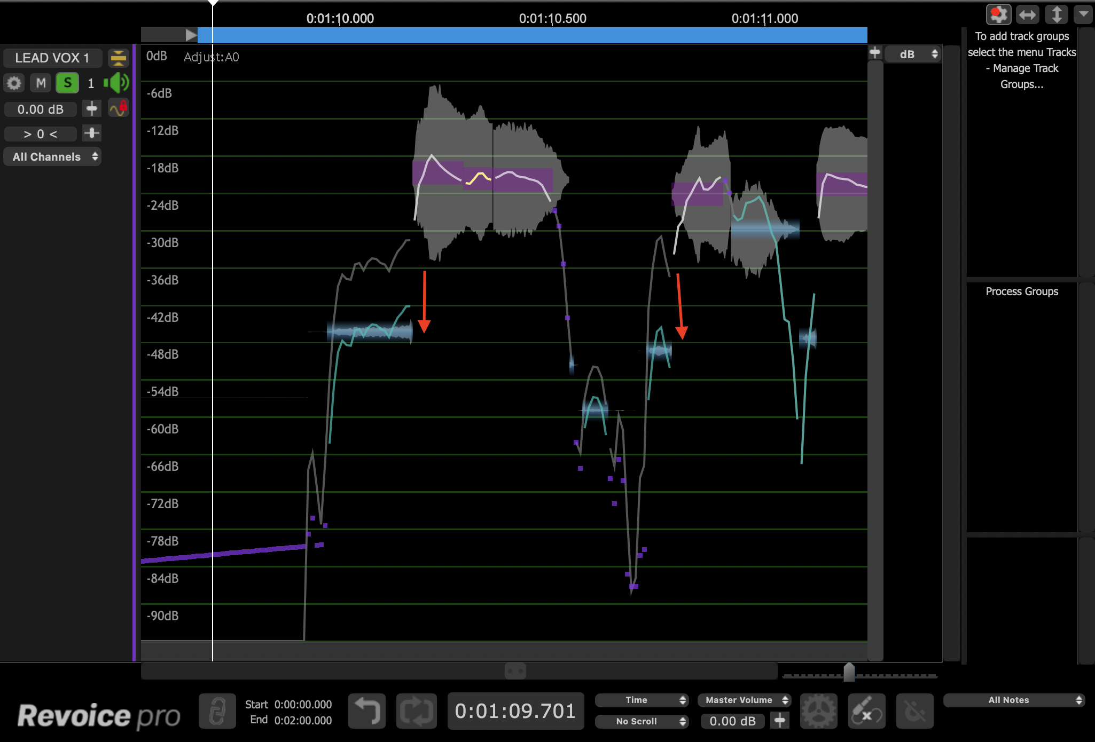Click the horizontal zoom slider handle
This screenshot has width=1095, height=742.
849,672
